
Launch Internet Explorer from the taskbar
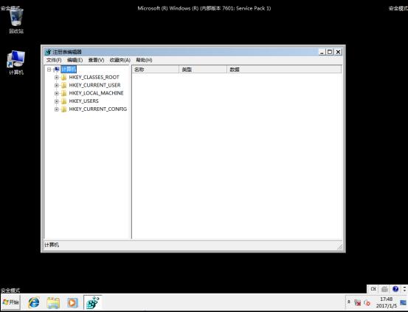pos(34,302)
